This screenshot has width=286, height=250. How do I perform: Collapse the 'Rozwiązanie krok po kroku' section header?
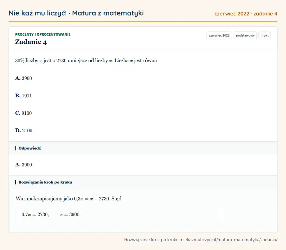pos(143,182)
